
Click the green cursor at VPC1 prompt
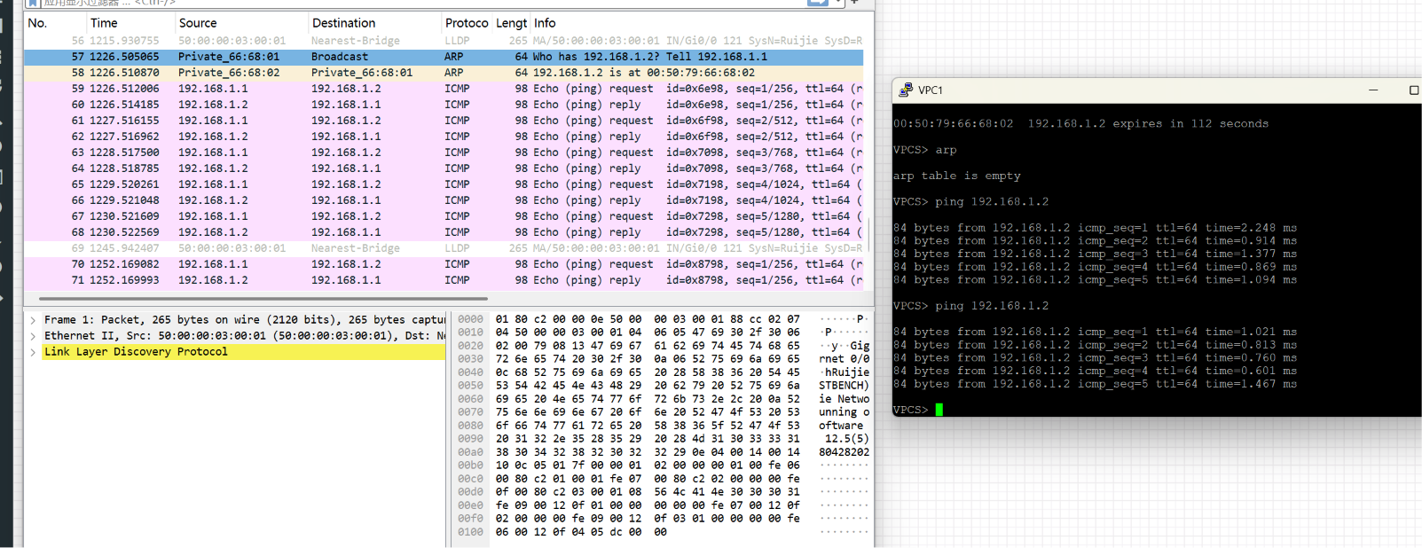coord(939,410)
